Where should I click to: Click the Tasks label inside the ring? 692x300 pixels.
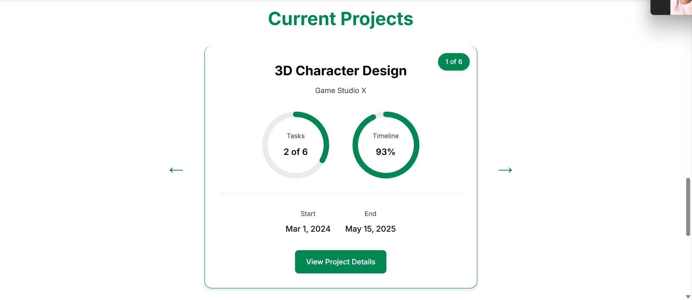296,136
